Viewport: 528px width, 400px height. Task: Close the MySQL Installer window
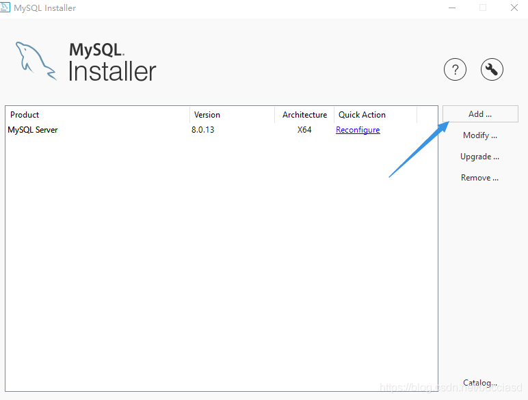click(514, 8)
